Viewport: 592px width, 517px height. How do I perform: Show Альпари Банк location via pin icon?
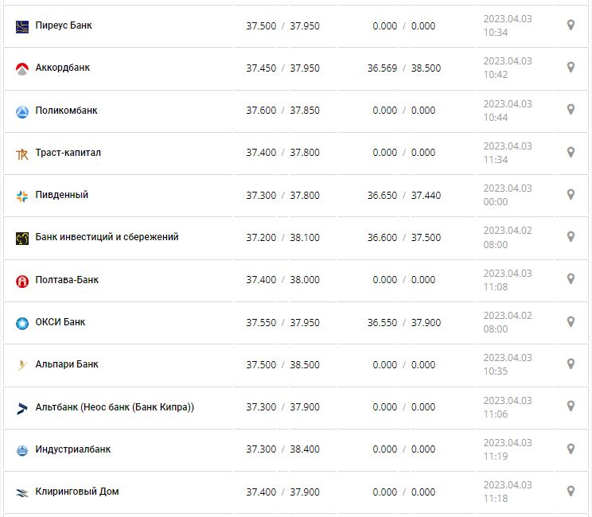click(571, 364)
